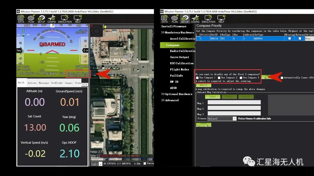The height and width of the screenshot is (176, 314).
Task: Open SETUP screen in left window
Action: click(41, 19)
